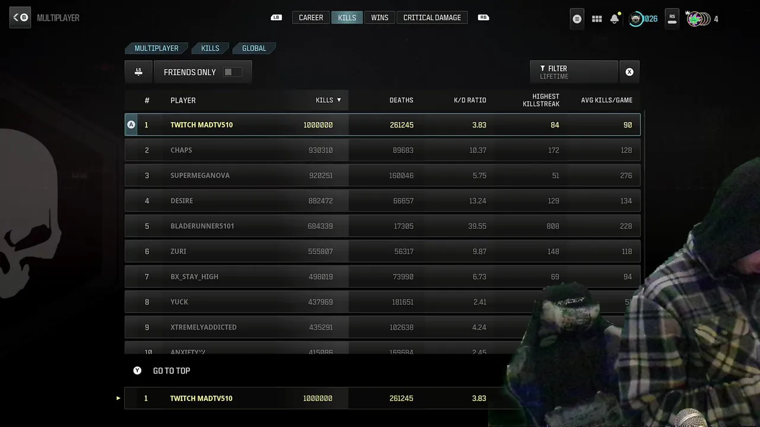The image size is (760, 427).
Task: Click the # rank column header
Action: 147,100
